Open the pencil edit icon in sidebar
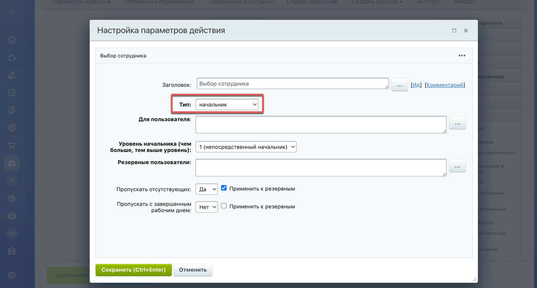The height and width of the screenshot is (288, 537). tap(12, 76)
